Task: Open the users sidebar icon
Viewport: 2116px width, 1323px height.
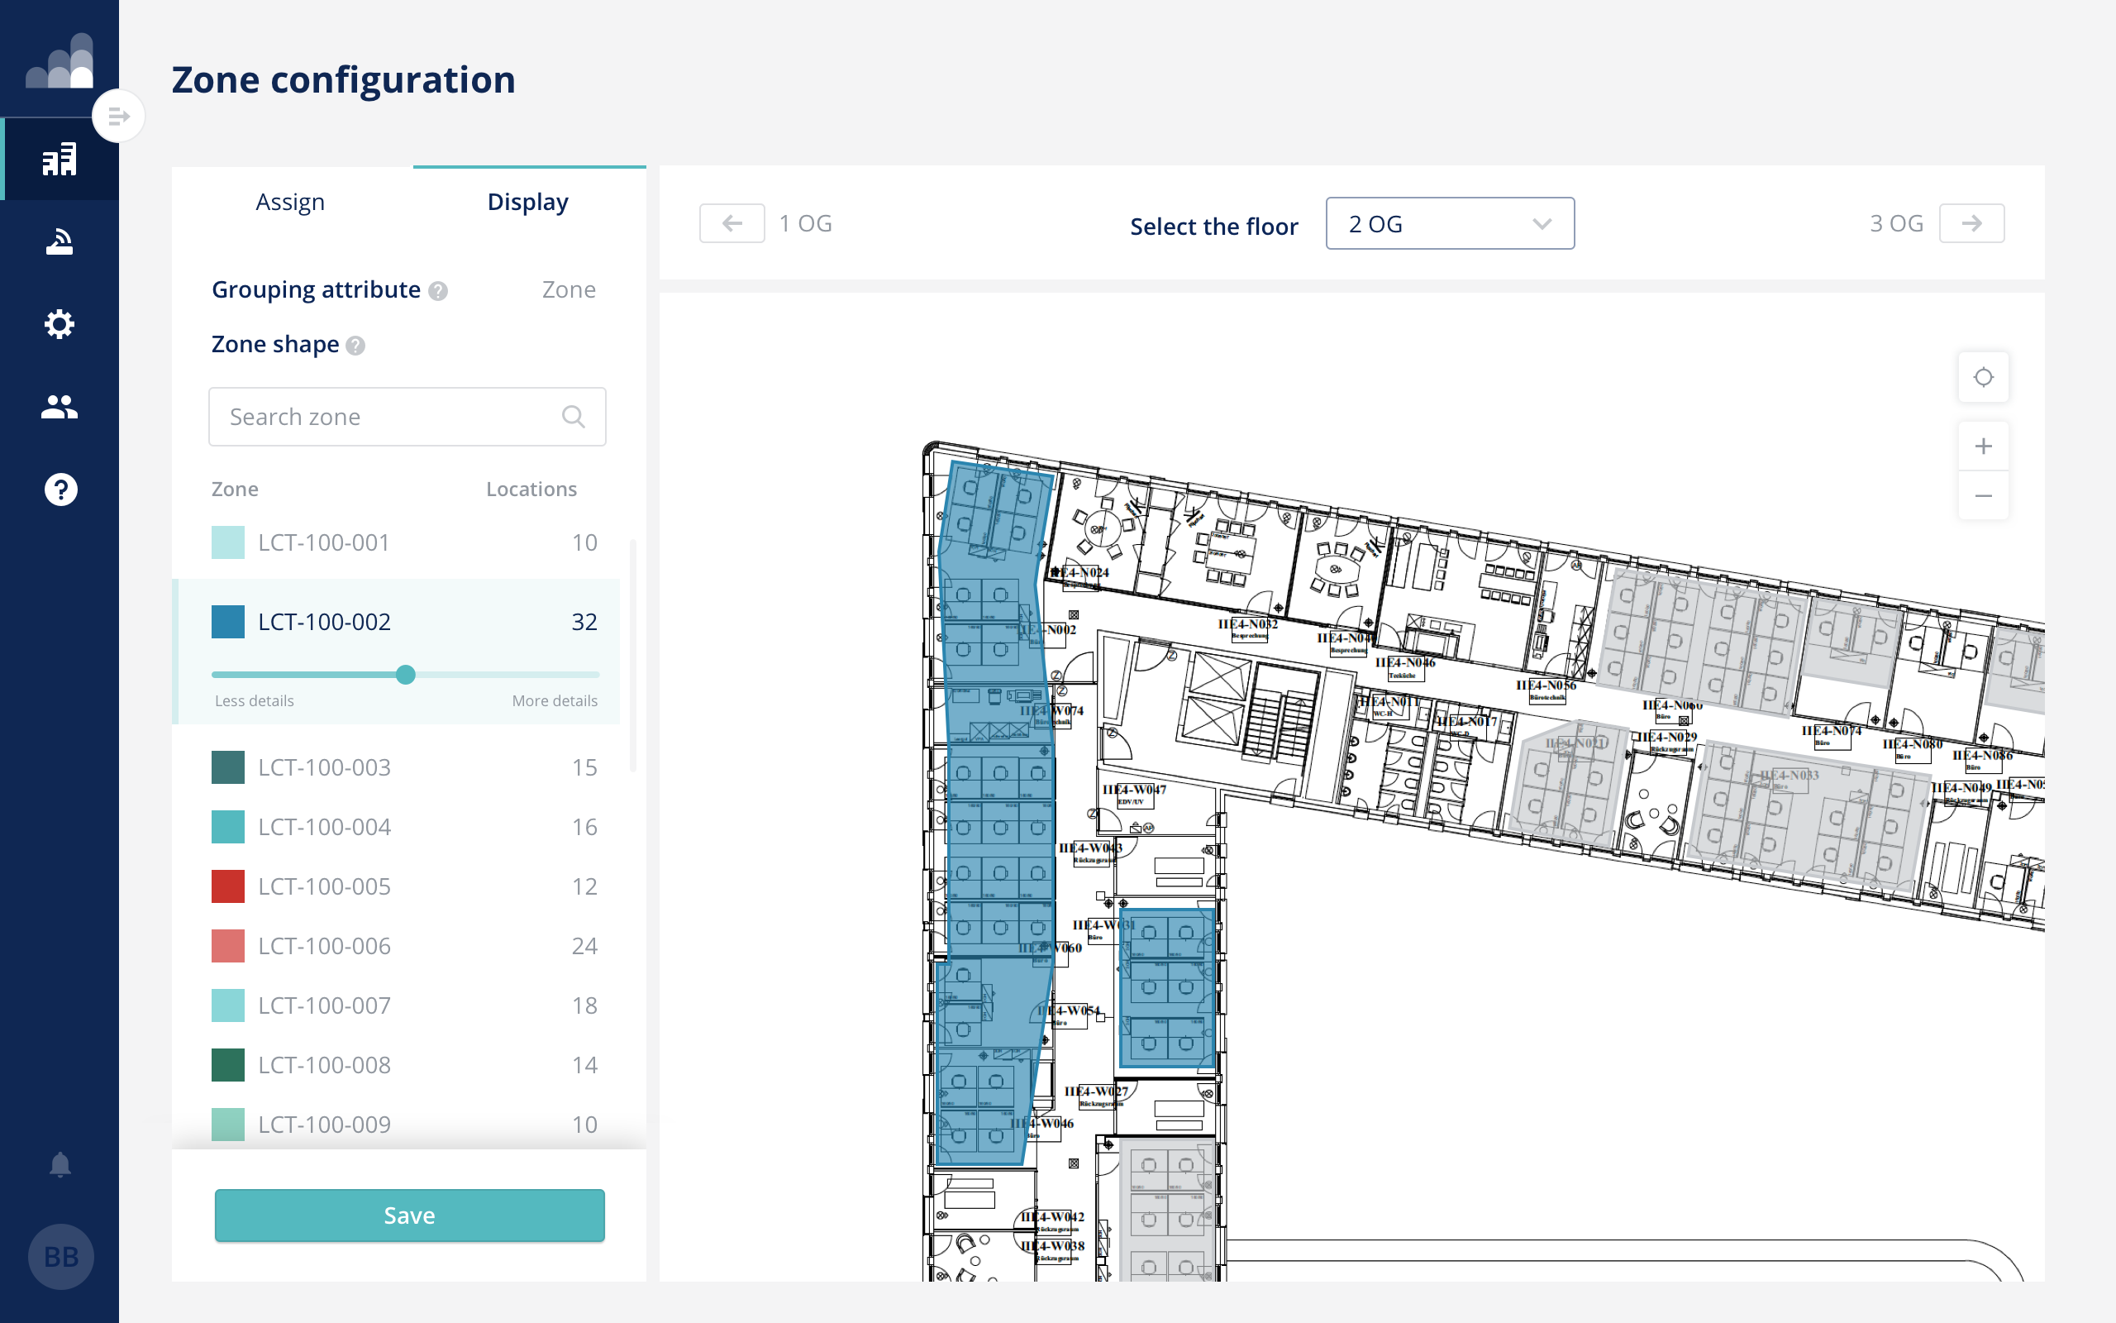Action: click(x=60, y=407)
